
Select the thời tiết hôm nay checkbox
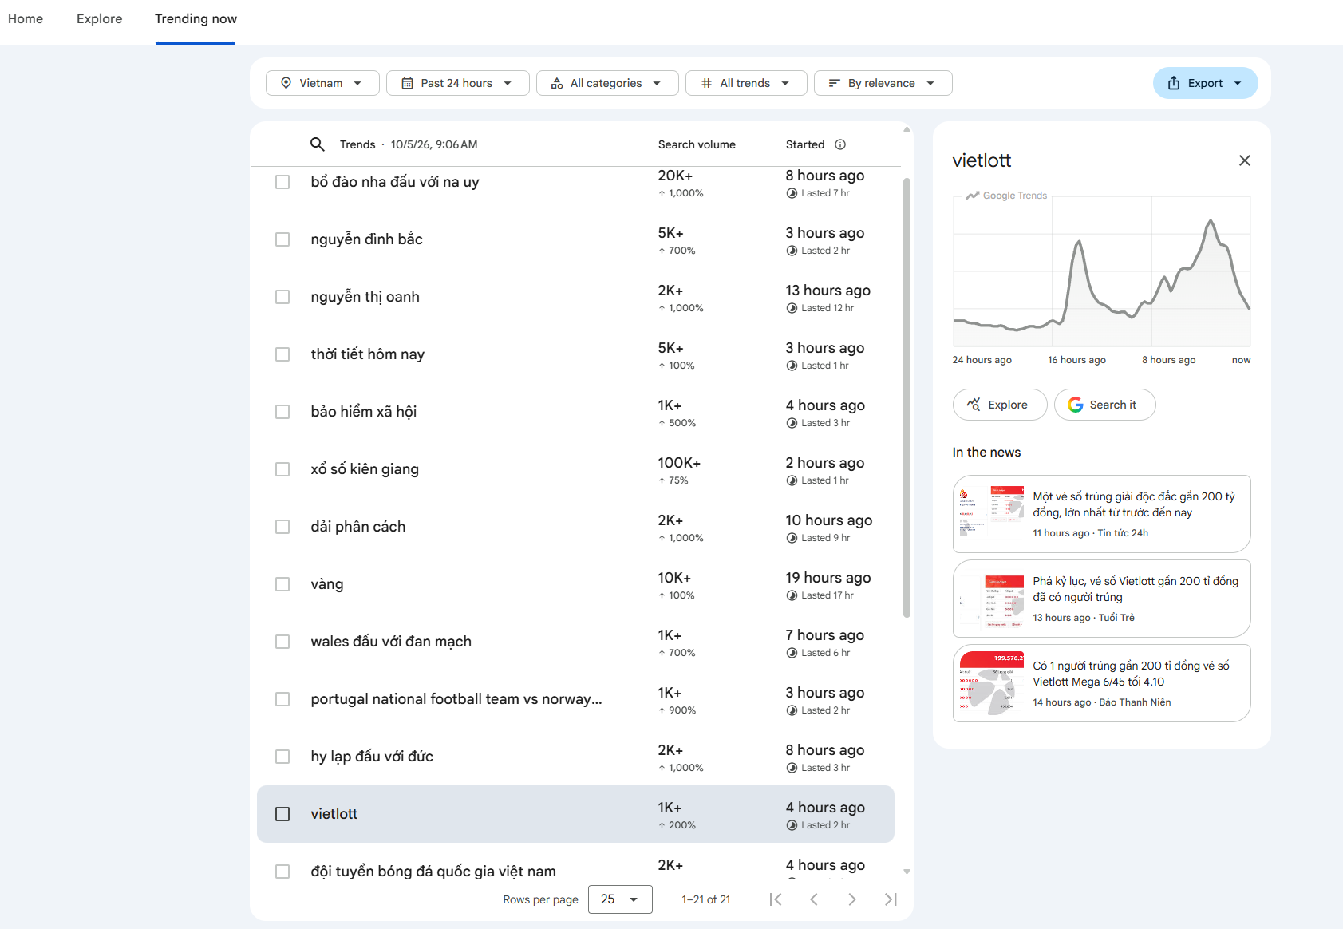282,354
